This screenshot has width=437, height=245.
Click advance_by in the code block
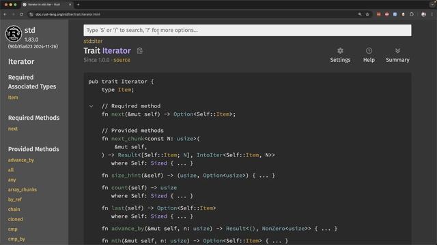(x=128, y=229)
